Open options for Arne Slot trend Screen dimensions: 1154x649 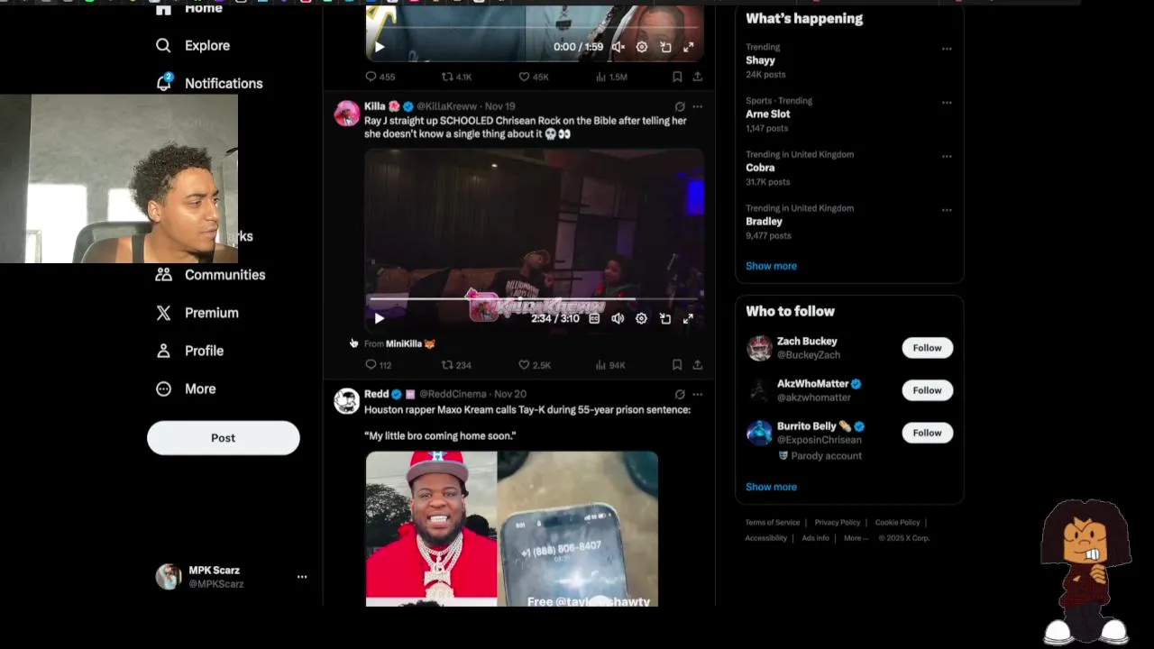pyautogui.click(x=947, y=102)
